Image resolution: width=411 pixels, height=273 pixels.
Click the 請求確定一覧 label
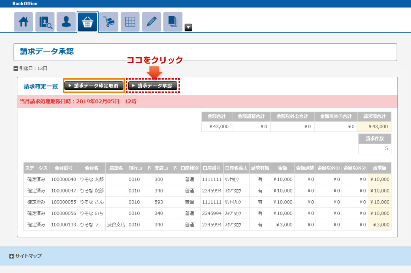pyautogui.click(x=41, y=86)
